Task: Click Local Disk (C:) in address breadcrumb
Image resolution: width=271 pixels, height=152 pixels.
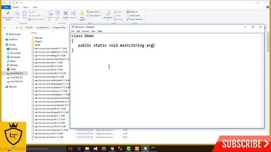Action: point(43,27)
